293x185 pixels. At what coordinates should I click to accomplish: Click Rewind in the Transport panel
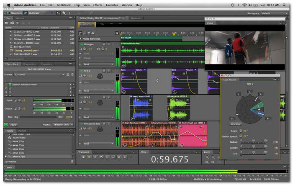pos(113,157)
